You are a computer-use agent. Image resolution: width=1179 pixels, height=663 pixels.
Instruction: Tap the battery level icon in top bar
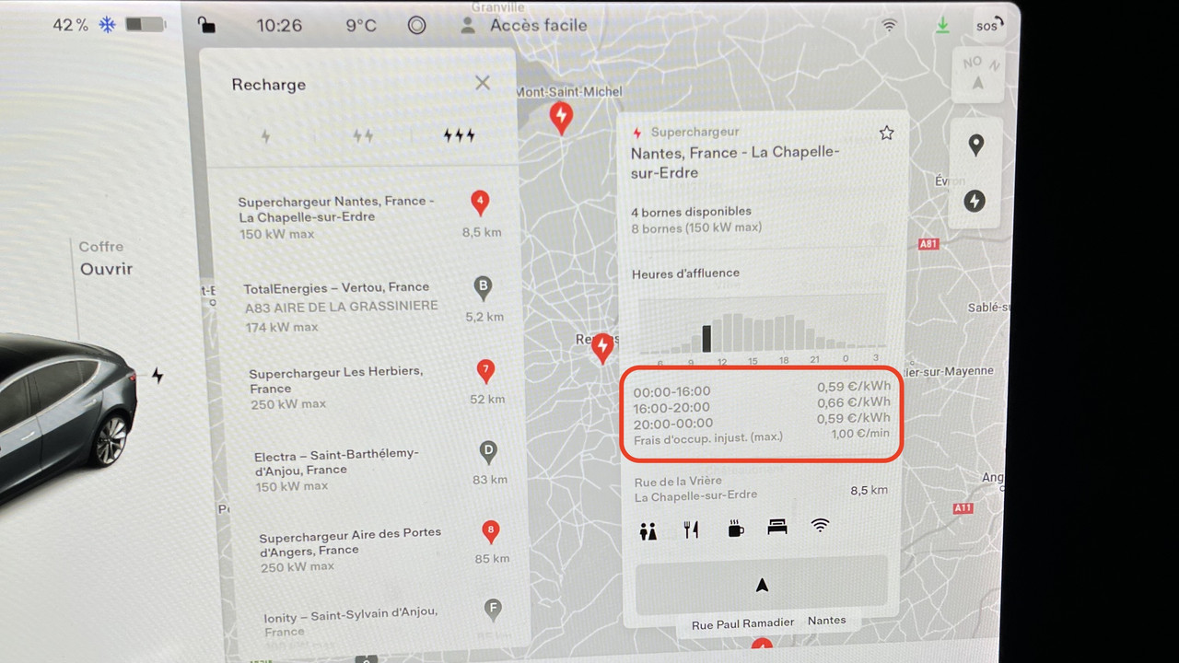coord(146,25)
